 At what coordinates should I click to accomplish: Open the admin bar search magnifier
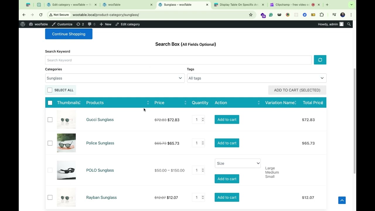point(349,24)
